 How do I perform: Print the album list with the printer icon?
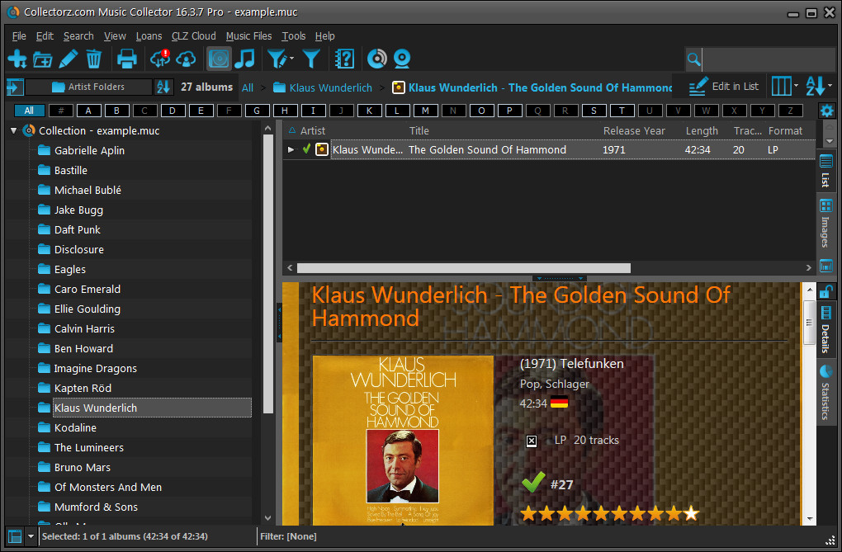coord(127,59)
